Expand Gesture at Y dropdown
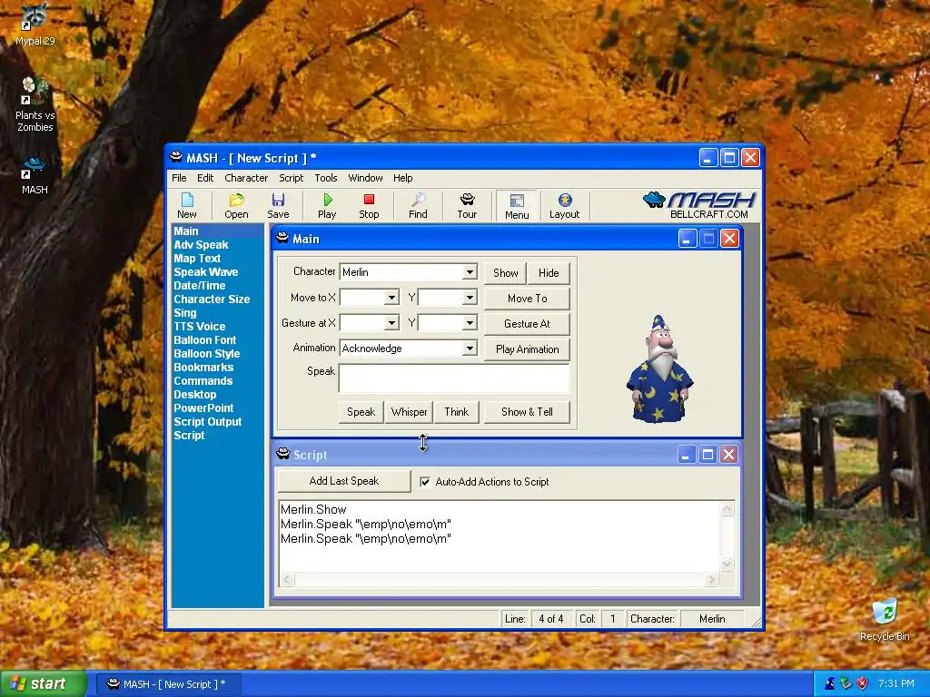This screenshot has height=697, width=930. pyautogui.click(x=470, y=323)
